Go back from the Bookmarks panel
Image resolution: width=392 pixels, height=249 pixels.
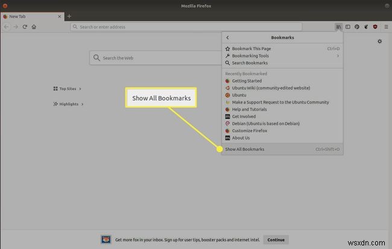pyautogui.click(x=227, y=37)
